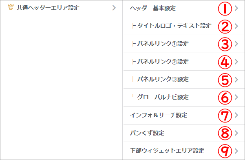Click the chevron for パネルリンク③設定
The height and width of the screenshot is (160, 245).
coord(236,80)
